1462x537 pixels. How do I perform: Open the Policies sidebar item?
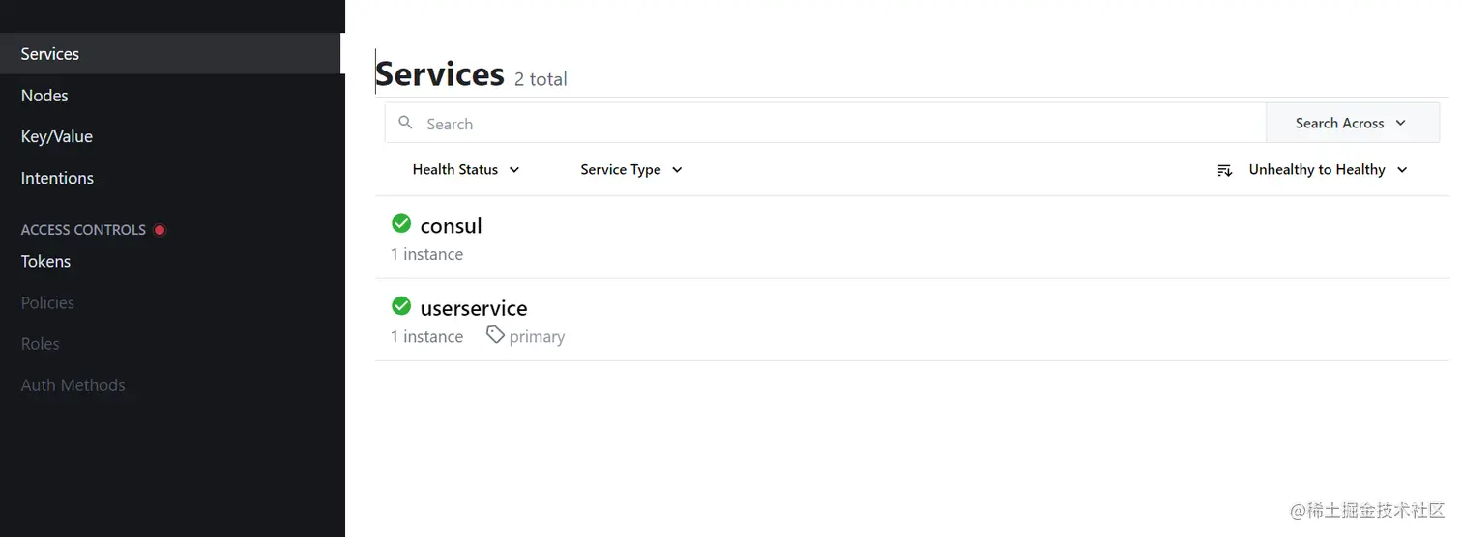(x=47, y=302)
